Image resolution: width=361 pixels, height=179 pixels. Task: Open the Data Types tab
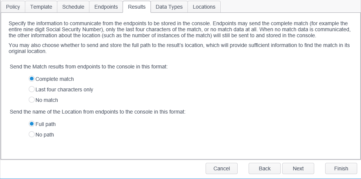[169, 7]
